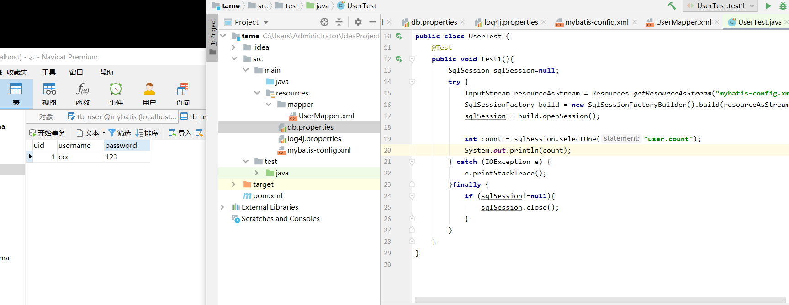Image resolution: width=789 pixels, height=305 pixels.
Task: Open Project panel settings gear
Action: 358,22
